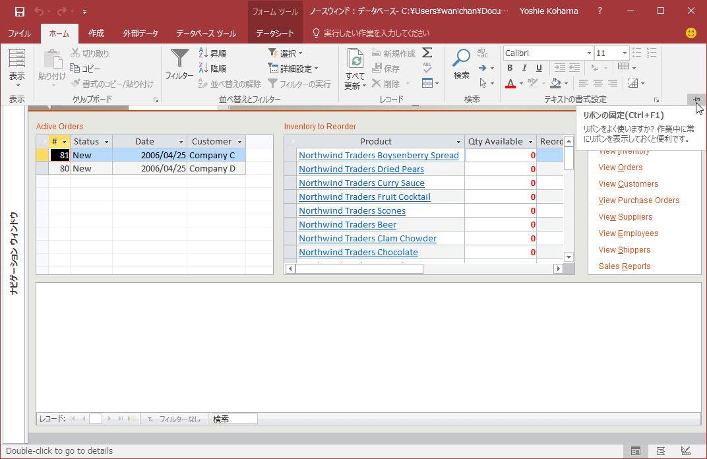This screenshot has width=707, height=459.
Task: Click the Sales Reports link
Action: click(625, 266)
